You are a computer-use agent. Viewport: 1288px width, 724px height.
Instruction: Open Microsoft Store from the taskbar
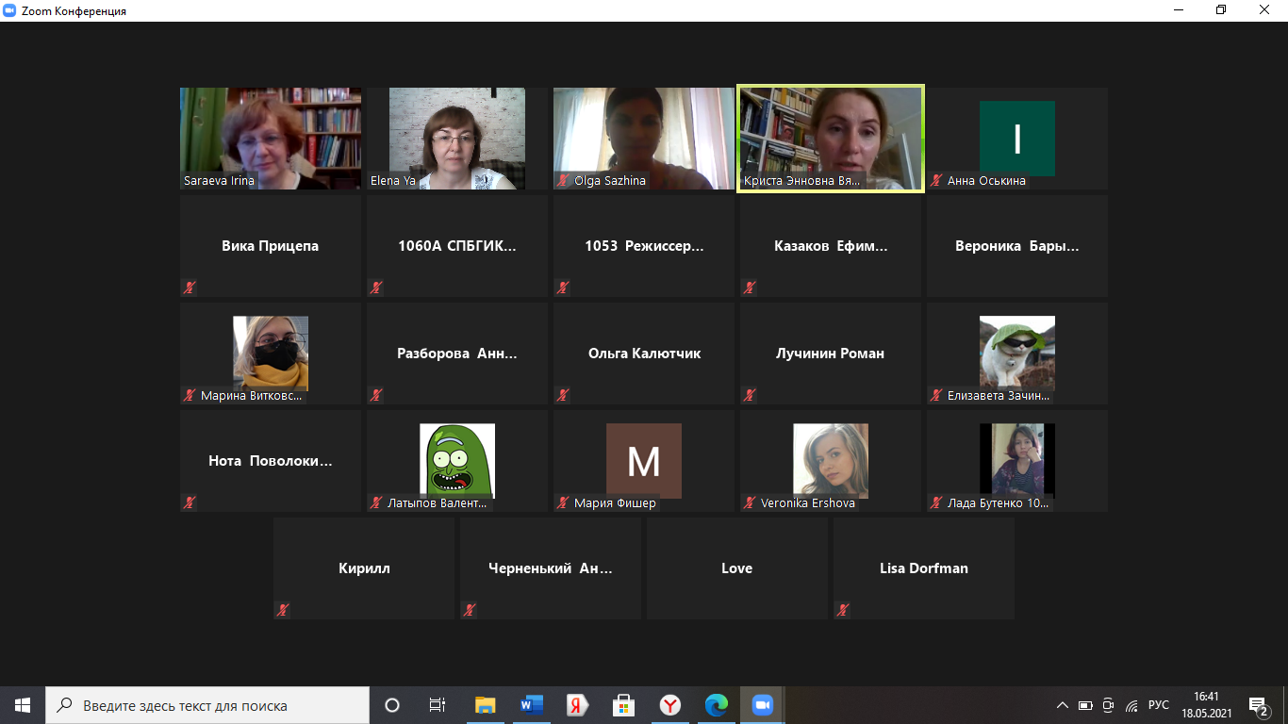[x=623, y=705]
